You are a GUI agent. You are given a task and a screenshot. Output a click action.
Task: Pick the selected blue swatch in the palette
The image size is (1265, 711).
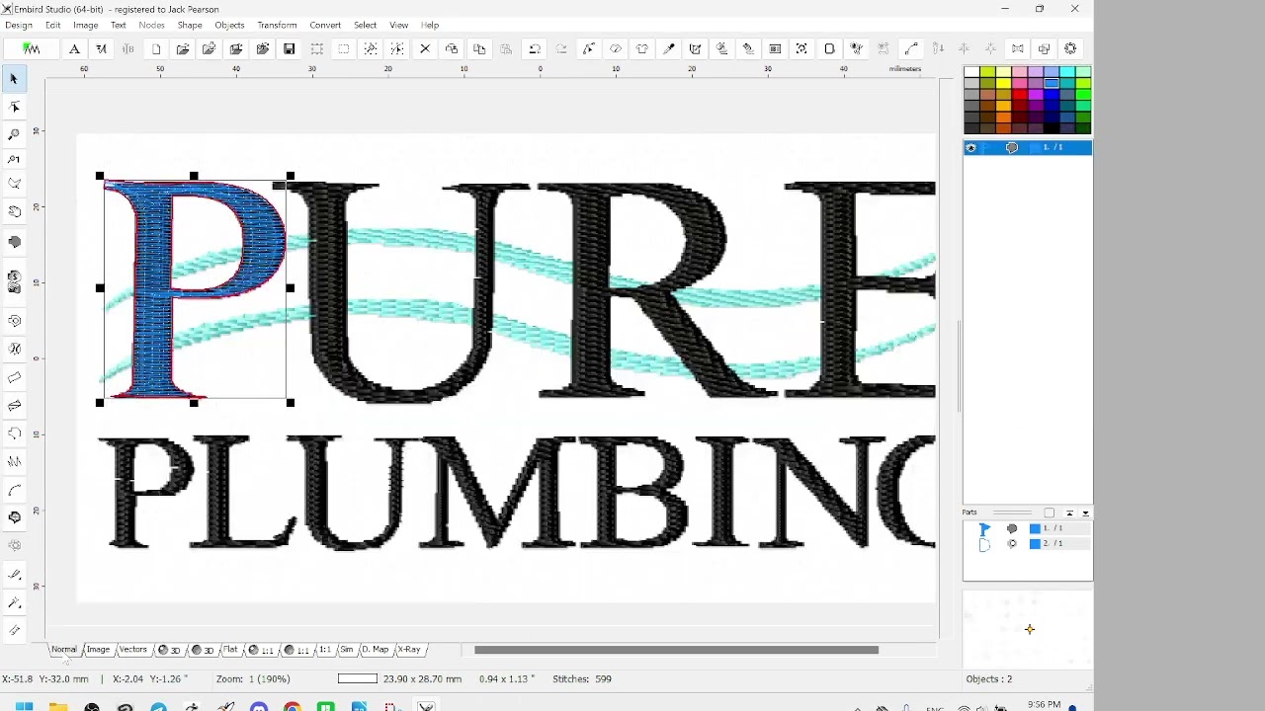(x=1052, y=84)
